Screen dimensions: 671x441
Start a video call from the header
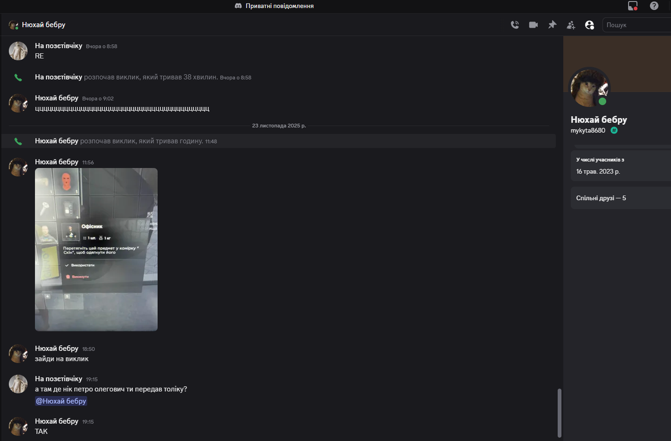click(534, 25)
